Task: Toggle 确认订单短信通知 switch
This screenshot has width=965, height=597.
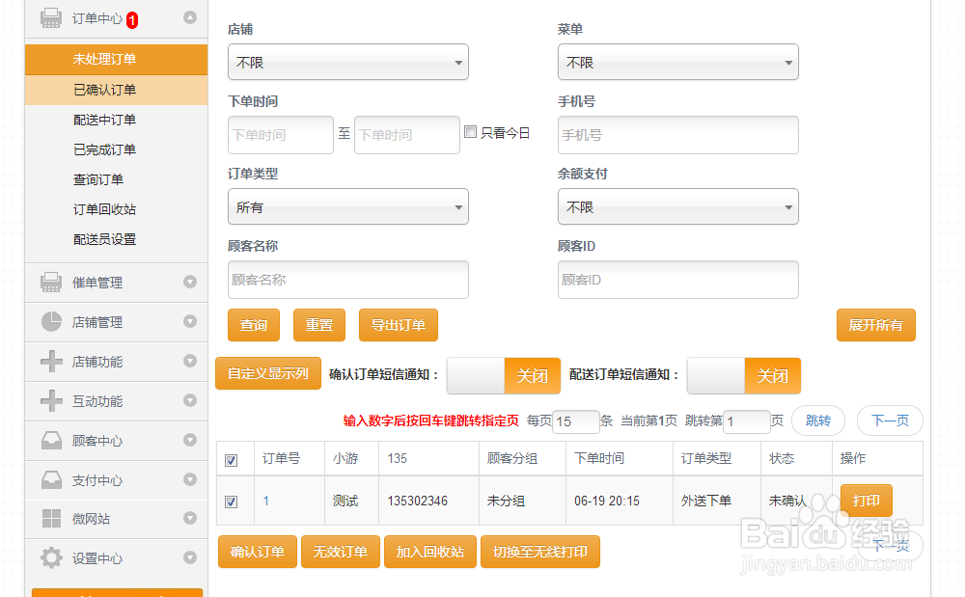Action: 504,376
